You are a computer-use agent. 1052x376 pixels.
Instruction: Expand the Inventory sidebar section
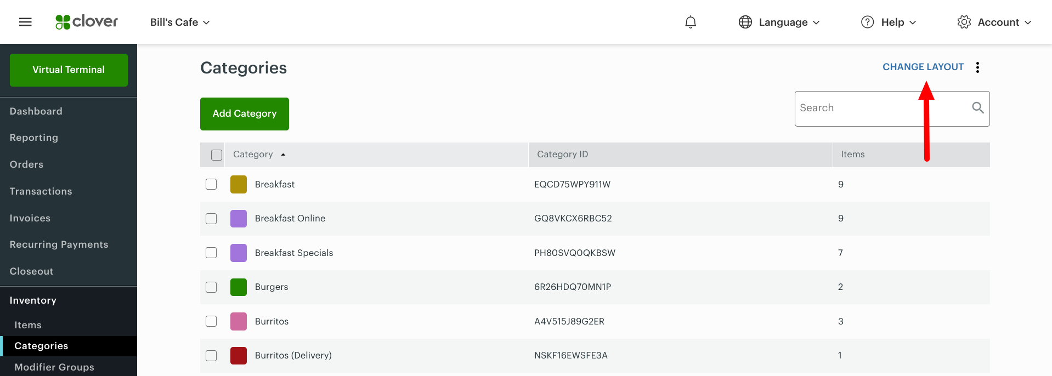(33, 300)
